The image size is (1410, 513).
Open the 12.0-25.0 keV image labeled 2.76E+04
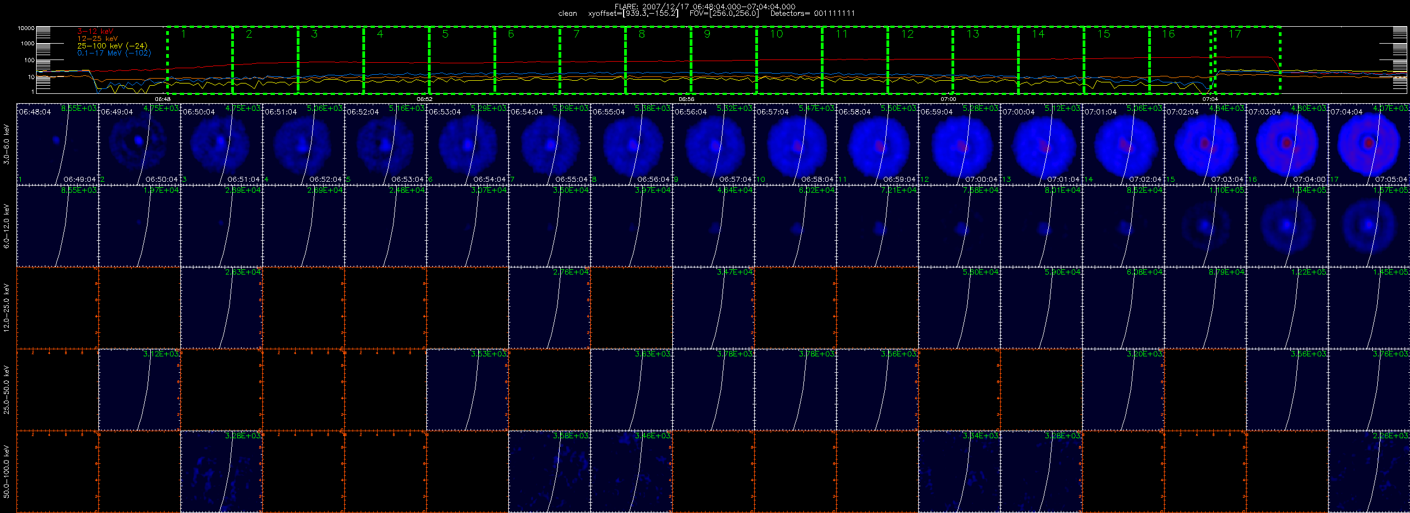[549, 308]
